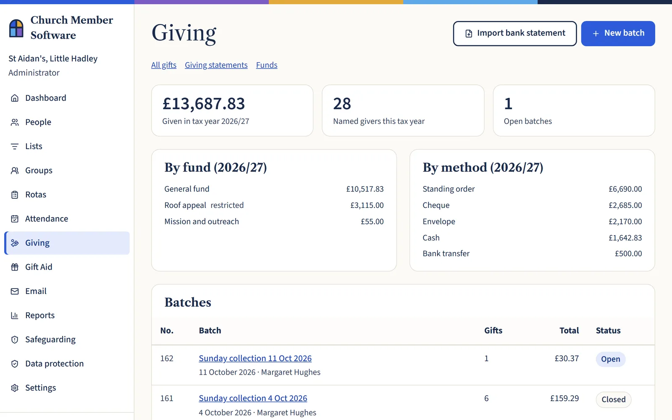Click the £13,687.83 total given figure
The height and width of the screenshot is (420, 672).
(204, 104)
